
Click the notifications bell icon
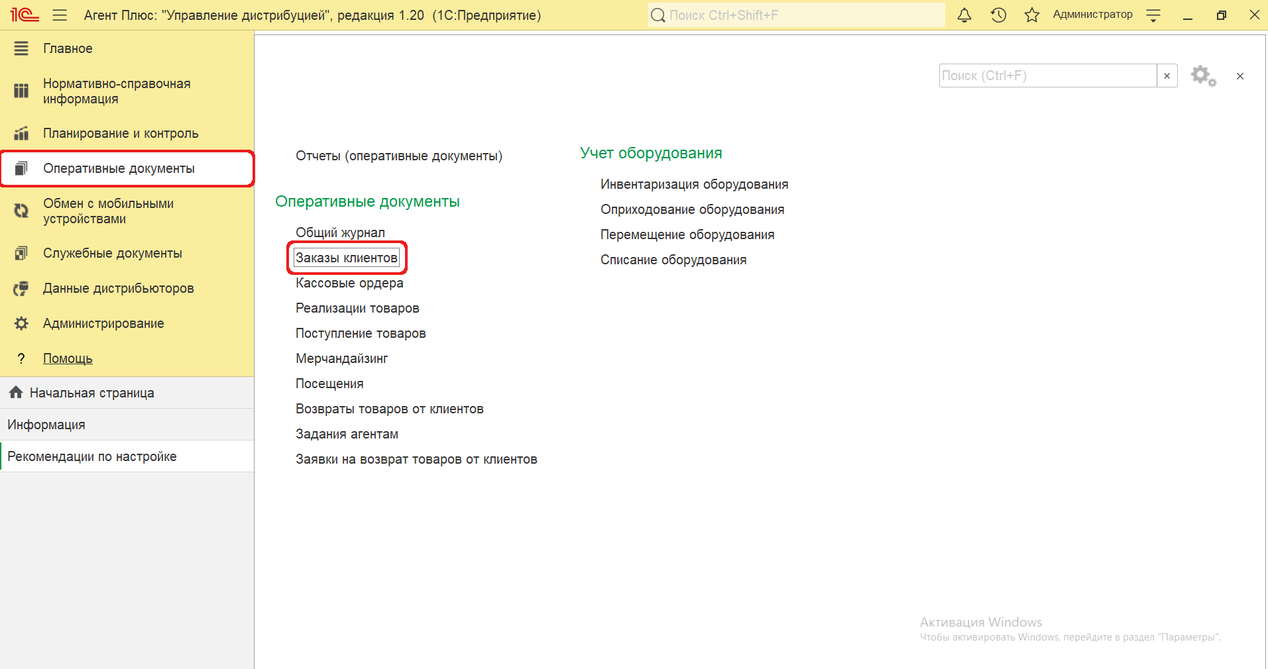[964, 15]
